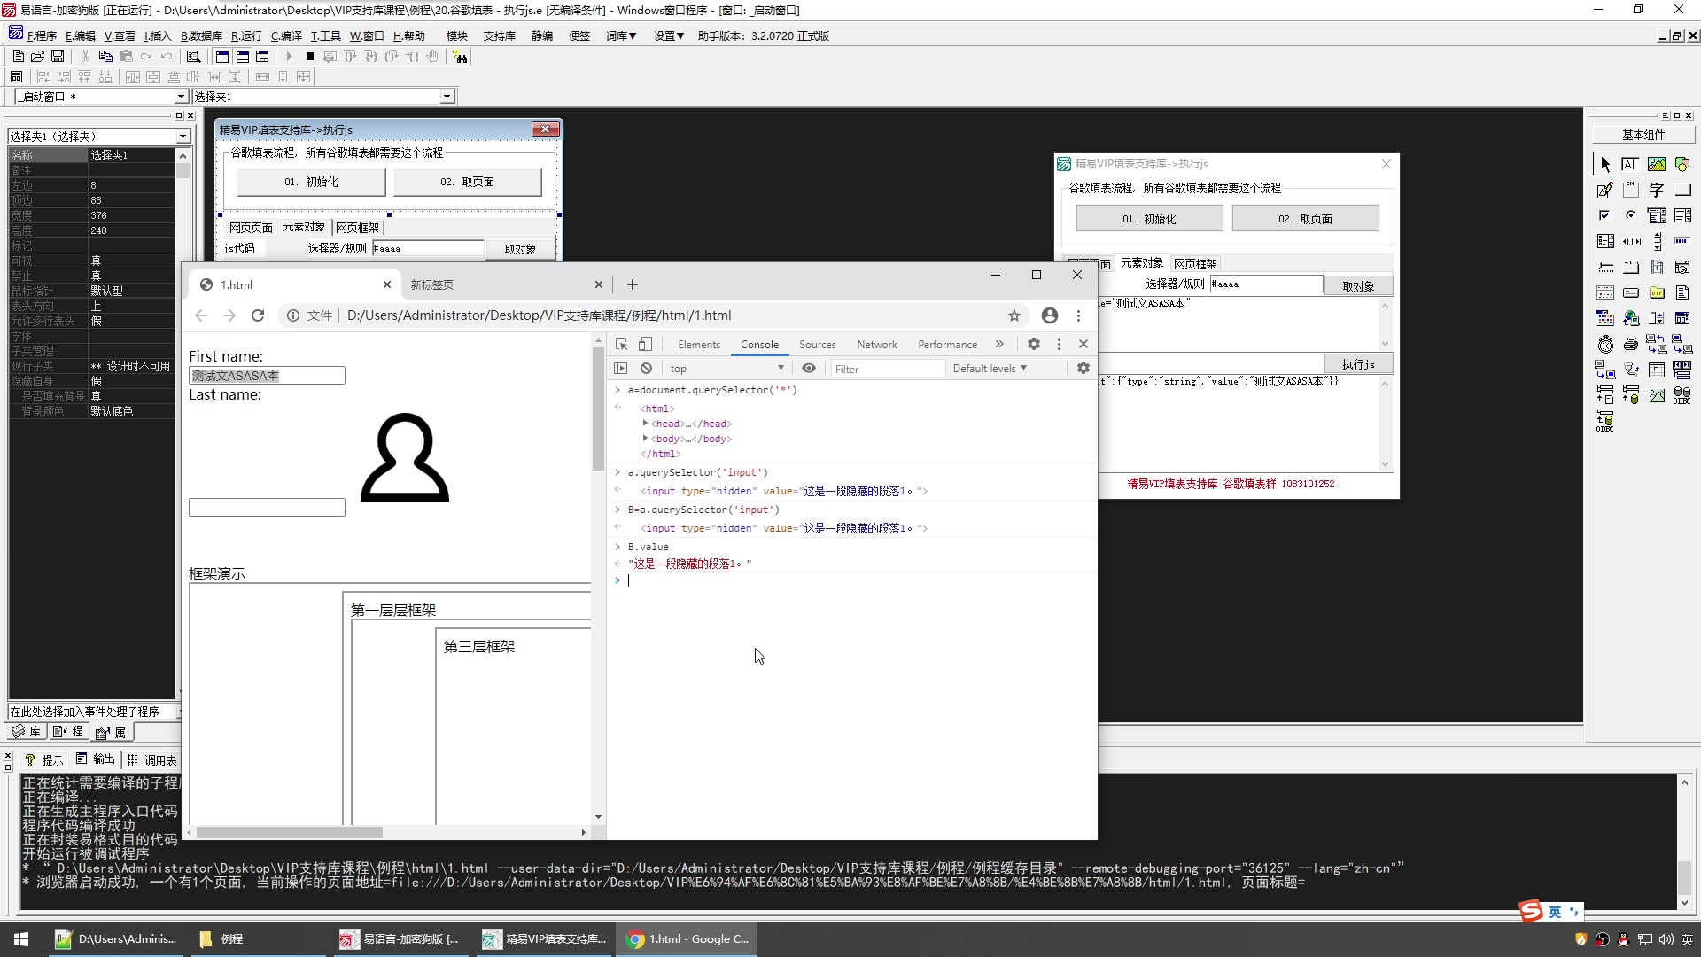Open the _启动窗口 dropdown in IDE

click(181, 97)
